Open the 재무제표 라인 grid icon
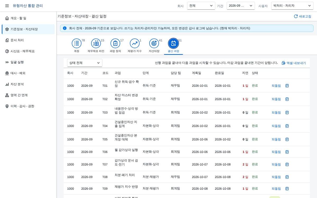This screenshot has width=317, height=198. pyautogui.click(x=96, y=43)
